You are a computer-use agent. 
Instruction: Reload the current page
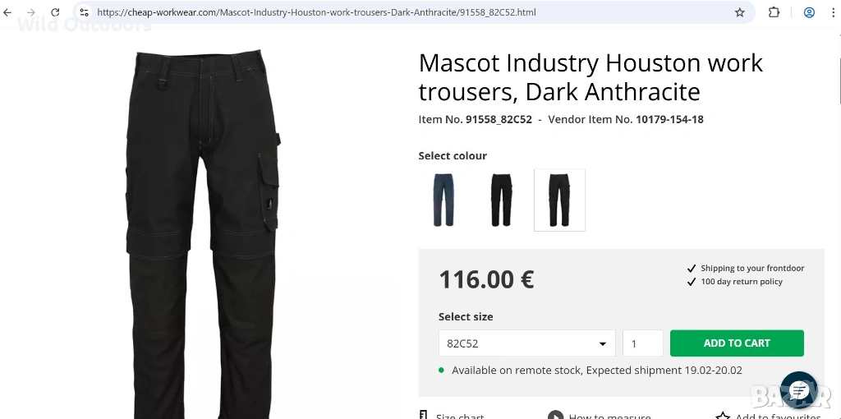(x=55, y=12)
